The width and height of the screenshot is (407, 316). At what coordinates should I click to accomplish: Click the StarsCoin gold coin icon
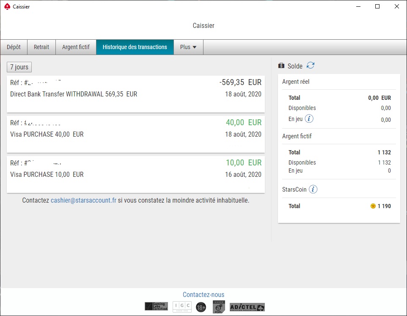(x=373, y=206)
